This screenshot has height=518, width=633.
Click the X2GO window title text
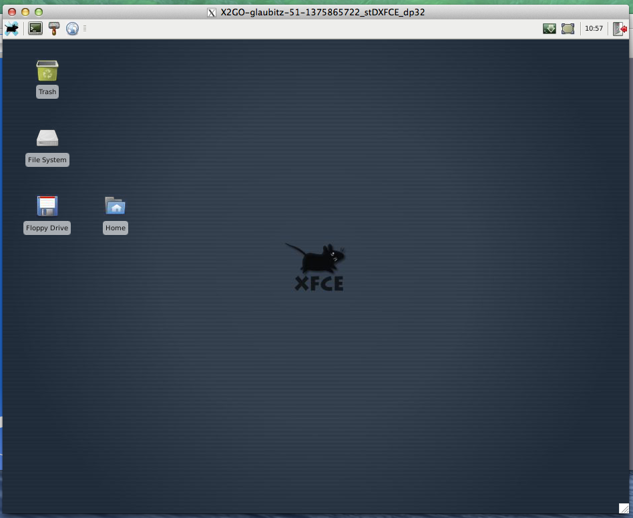point(323,12)
